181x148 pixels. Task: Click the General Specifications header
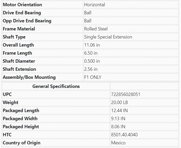(56, 86)
